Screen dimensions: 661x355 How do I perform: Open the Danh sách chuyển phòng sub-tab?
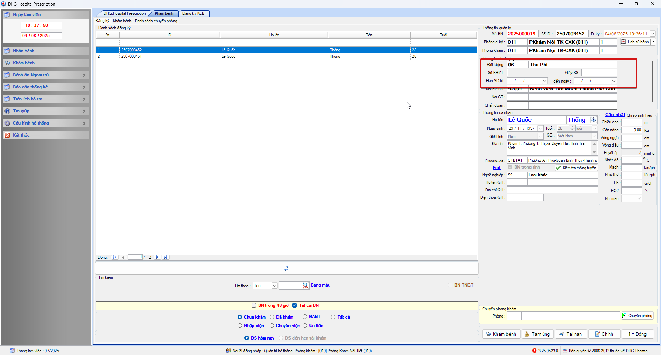pyautogui.click(x=156, y=21)
